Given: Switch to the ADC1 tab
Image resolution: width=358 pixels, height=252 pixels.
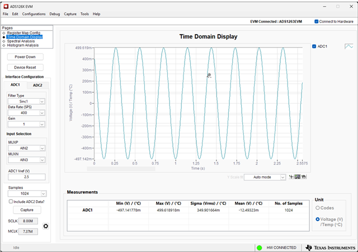Looking at the screenshot, I should tap(15, 85).
